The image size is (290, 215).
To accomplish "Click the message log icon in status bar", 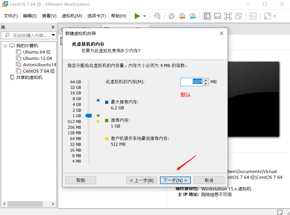I will (x=280, y=212).
